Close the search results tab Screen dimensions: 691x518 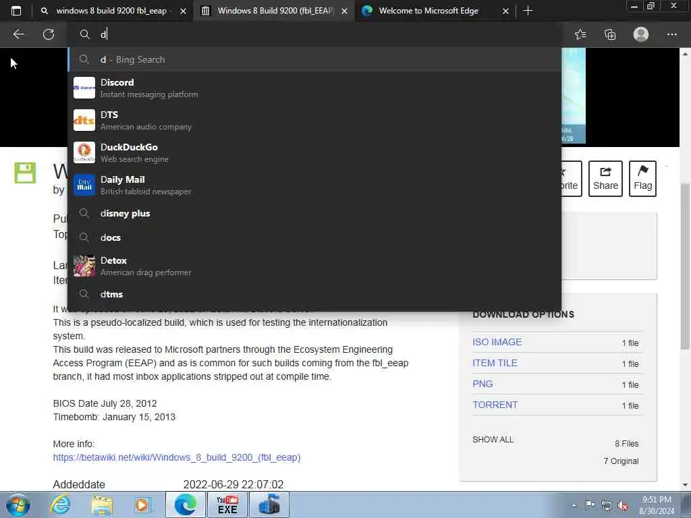click(184, 11)
